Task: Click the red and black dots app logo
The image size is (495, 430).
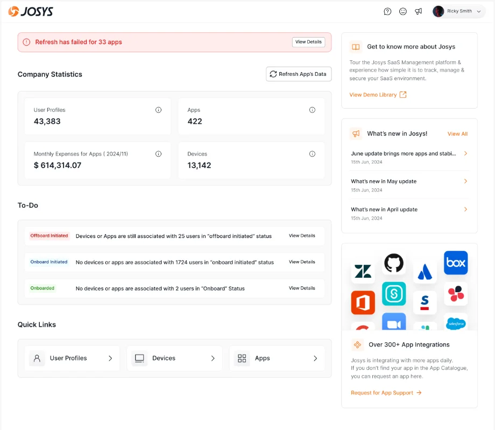Action: 456,294
